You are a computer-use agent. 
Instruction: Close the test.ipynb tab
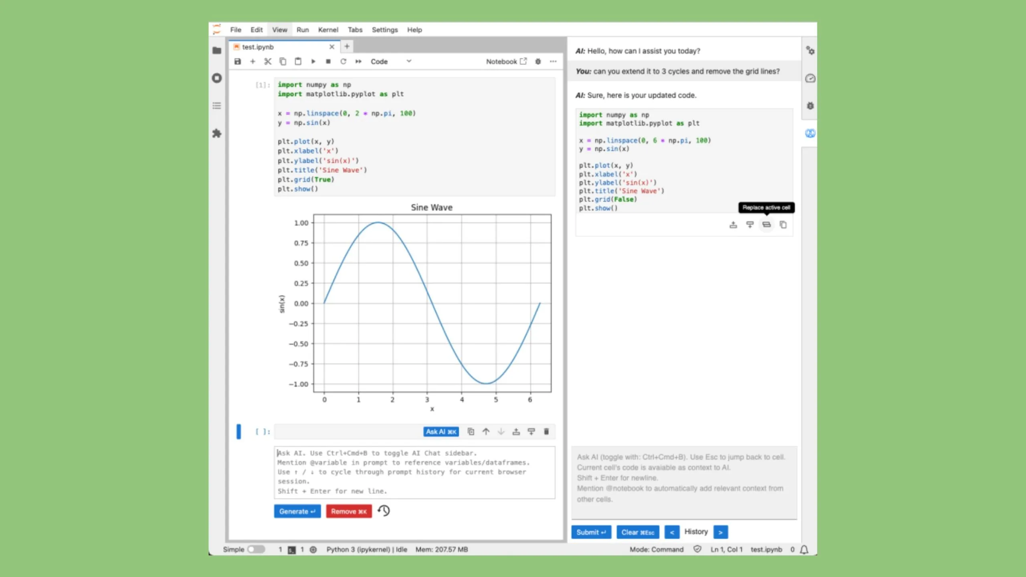pyautogui.click(x=332, y=47)
